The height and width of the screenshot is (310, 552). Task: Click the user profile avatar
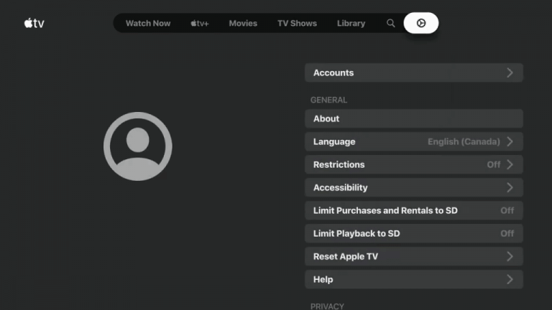pyautogui.click(x=138, y=146)
